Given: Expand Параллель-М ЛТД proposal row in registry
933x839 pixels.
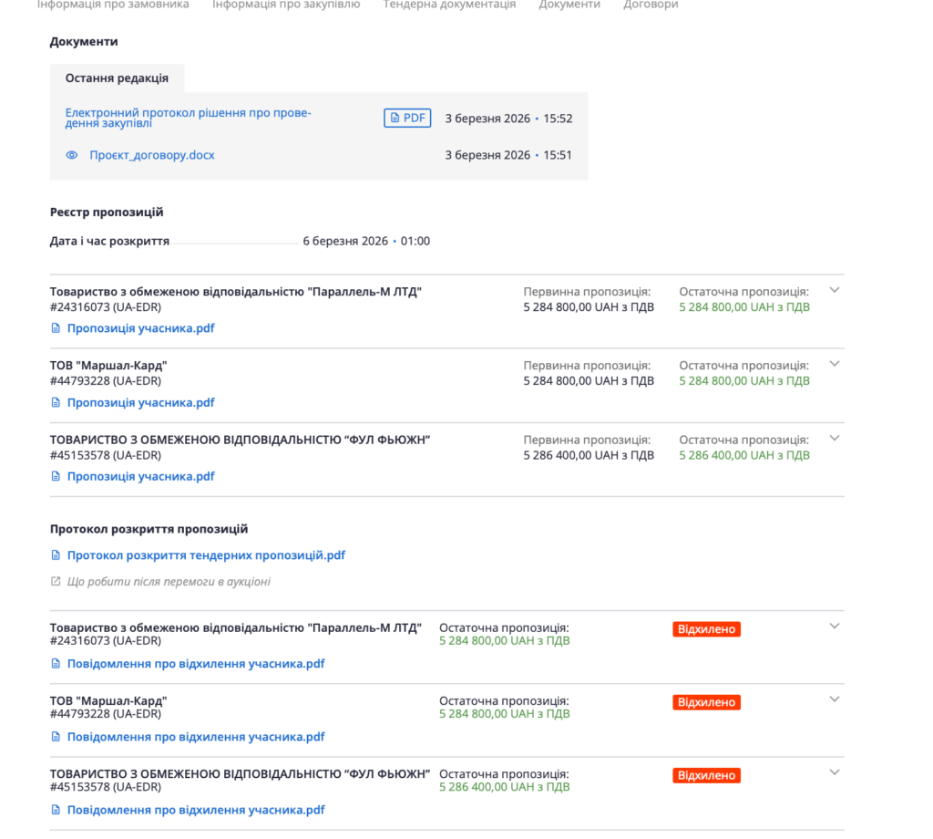Looking at the screenshot, I should (x=834, y=290).
